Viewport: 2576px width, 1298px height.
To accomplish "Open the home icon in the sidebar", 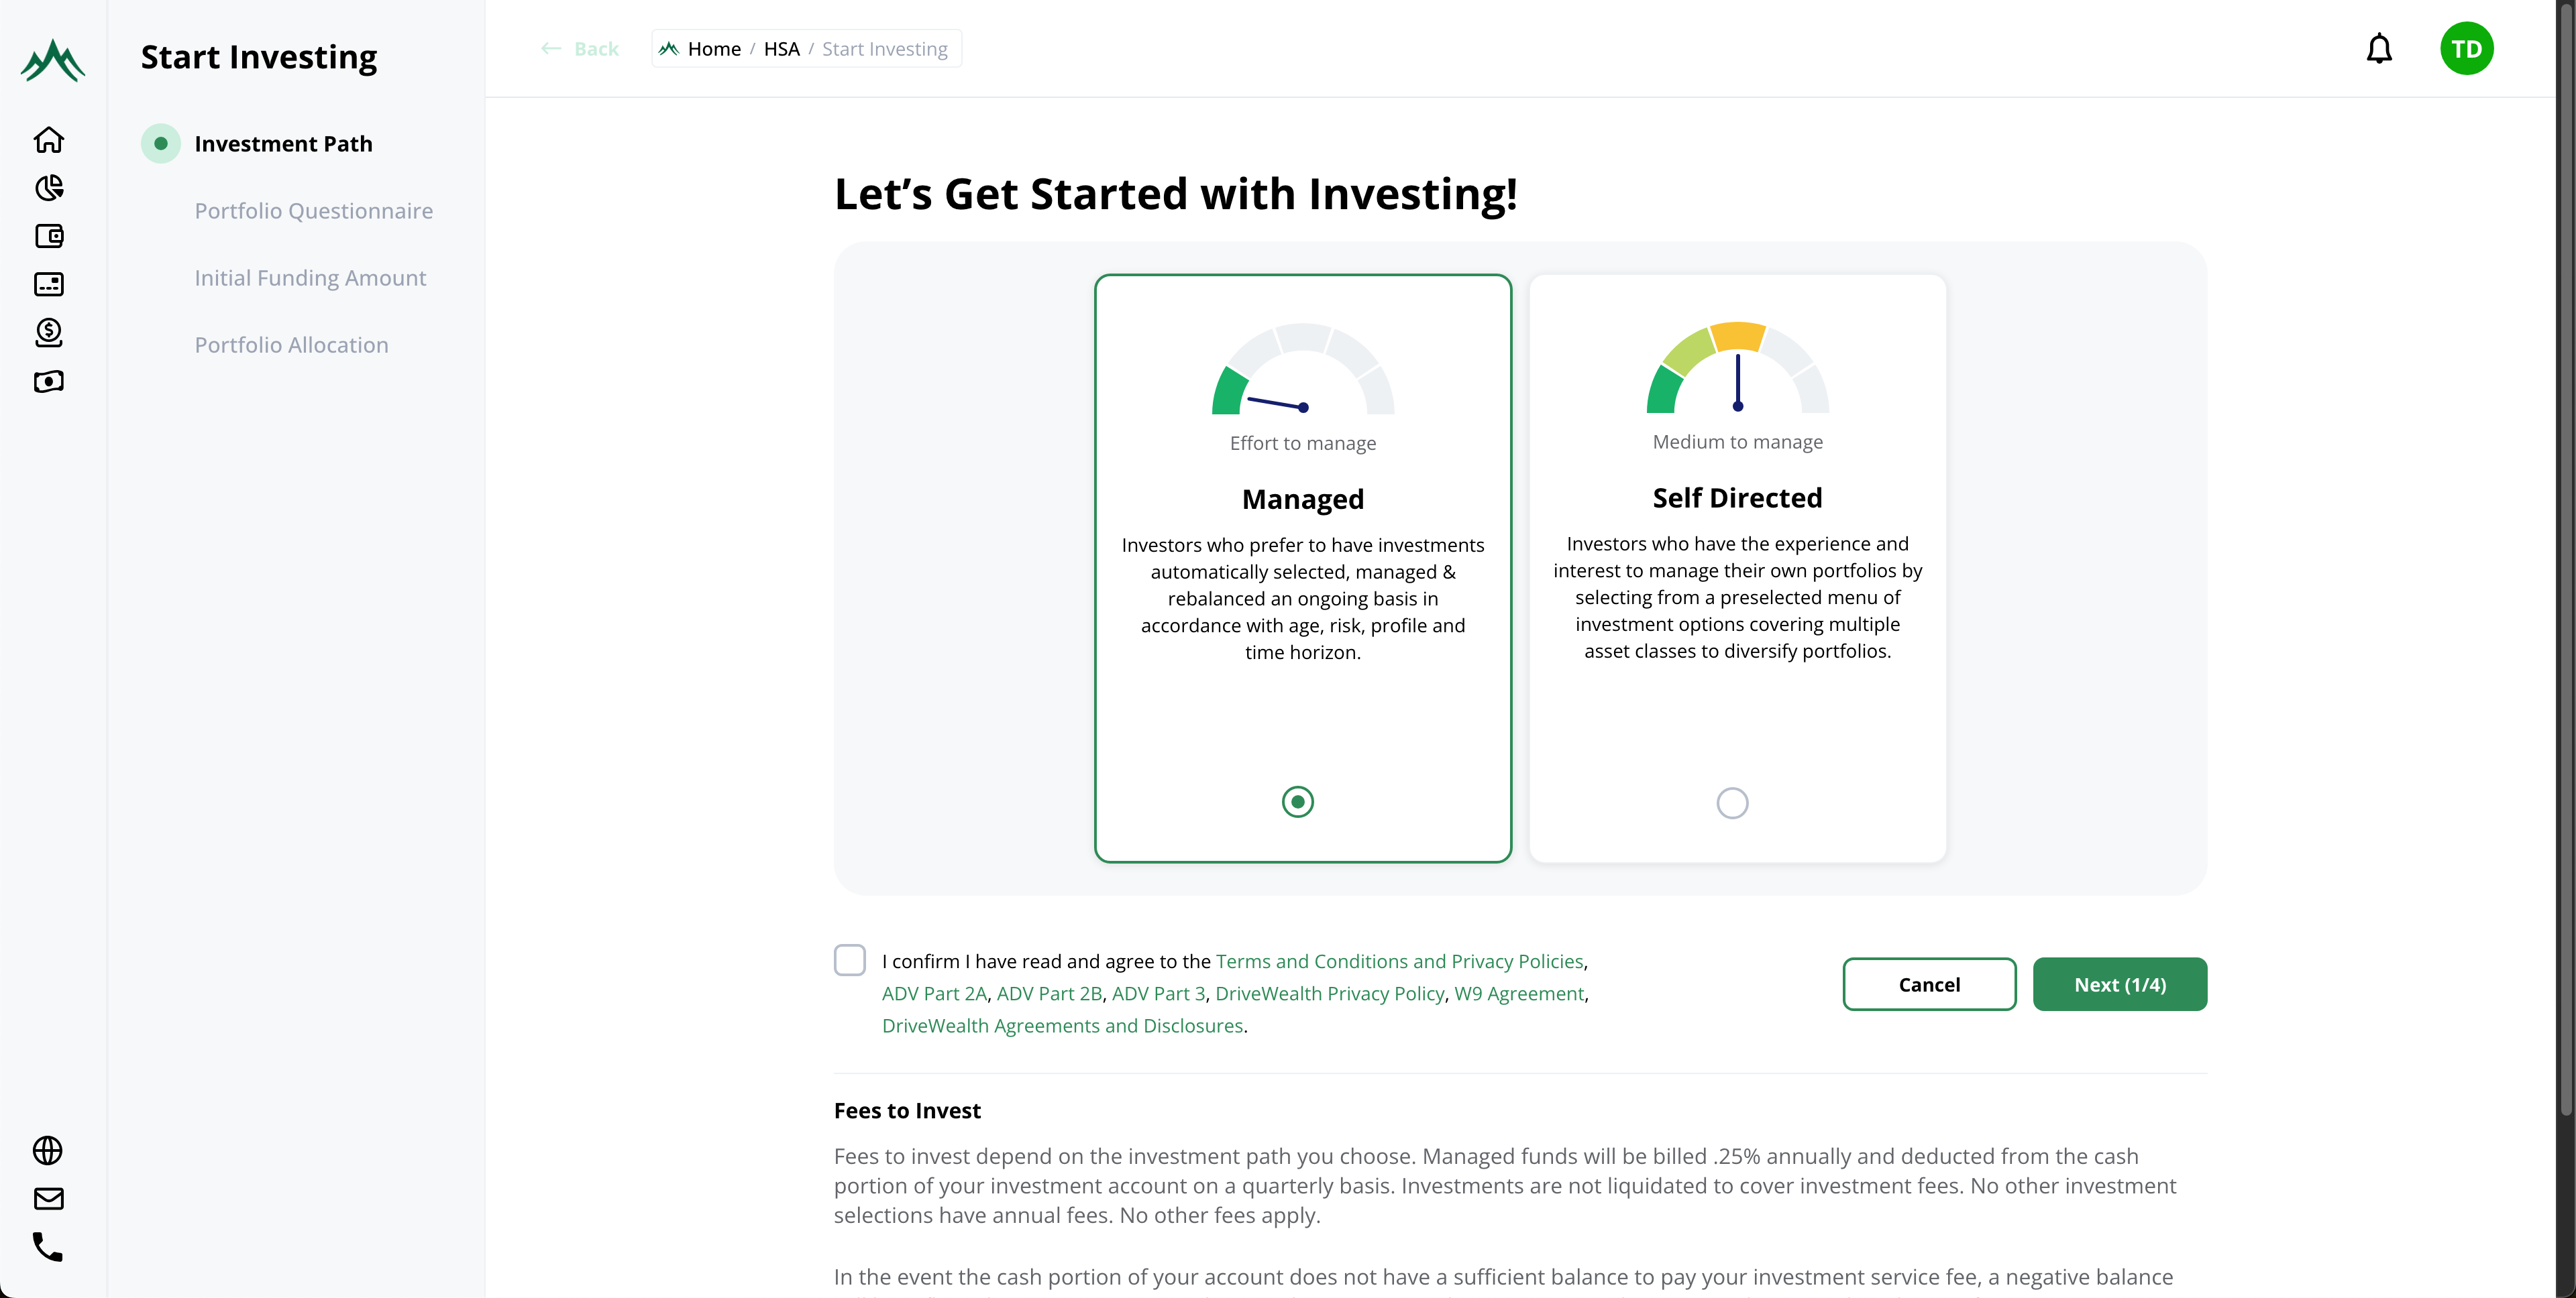I will tap(49, 140).
